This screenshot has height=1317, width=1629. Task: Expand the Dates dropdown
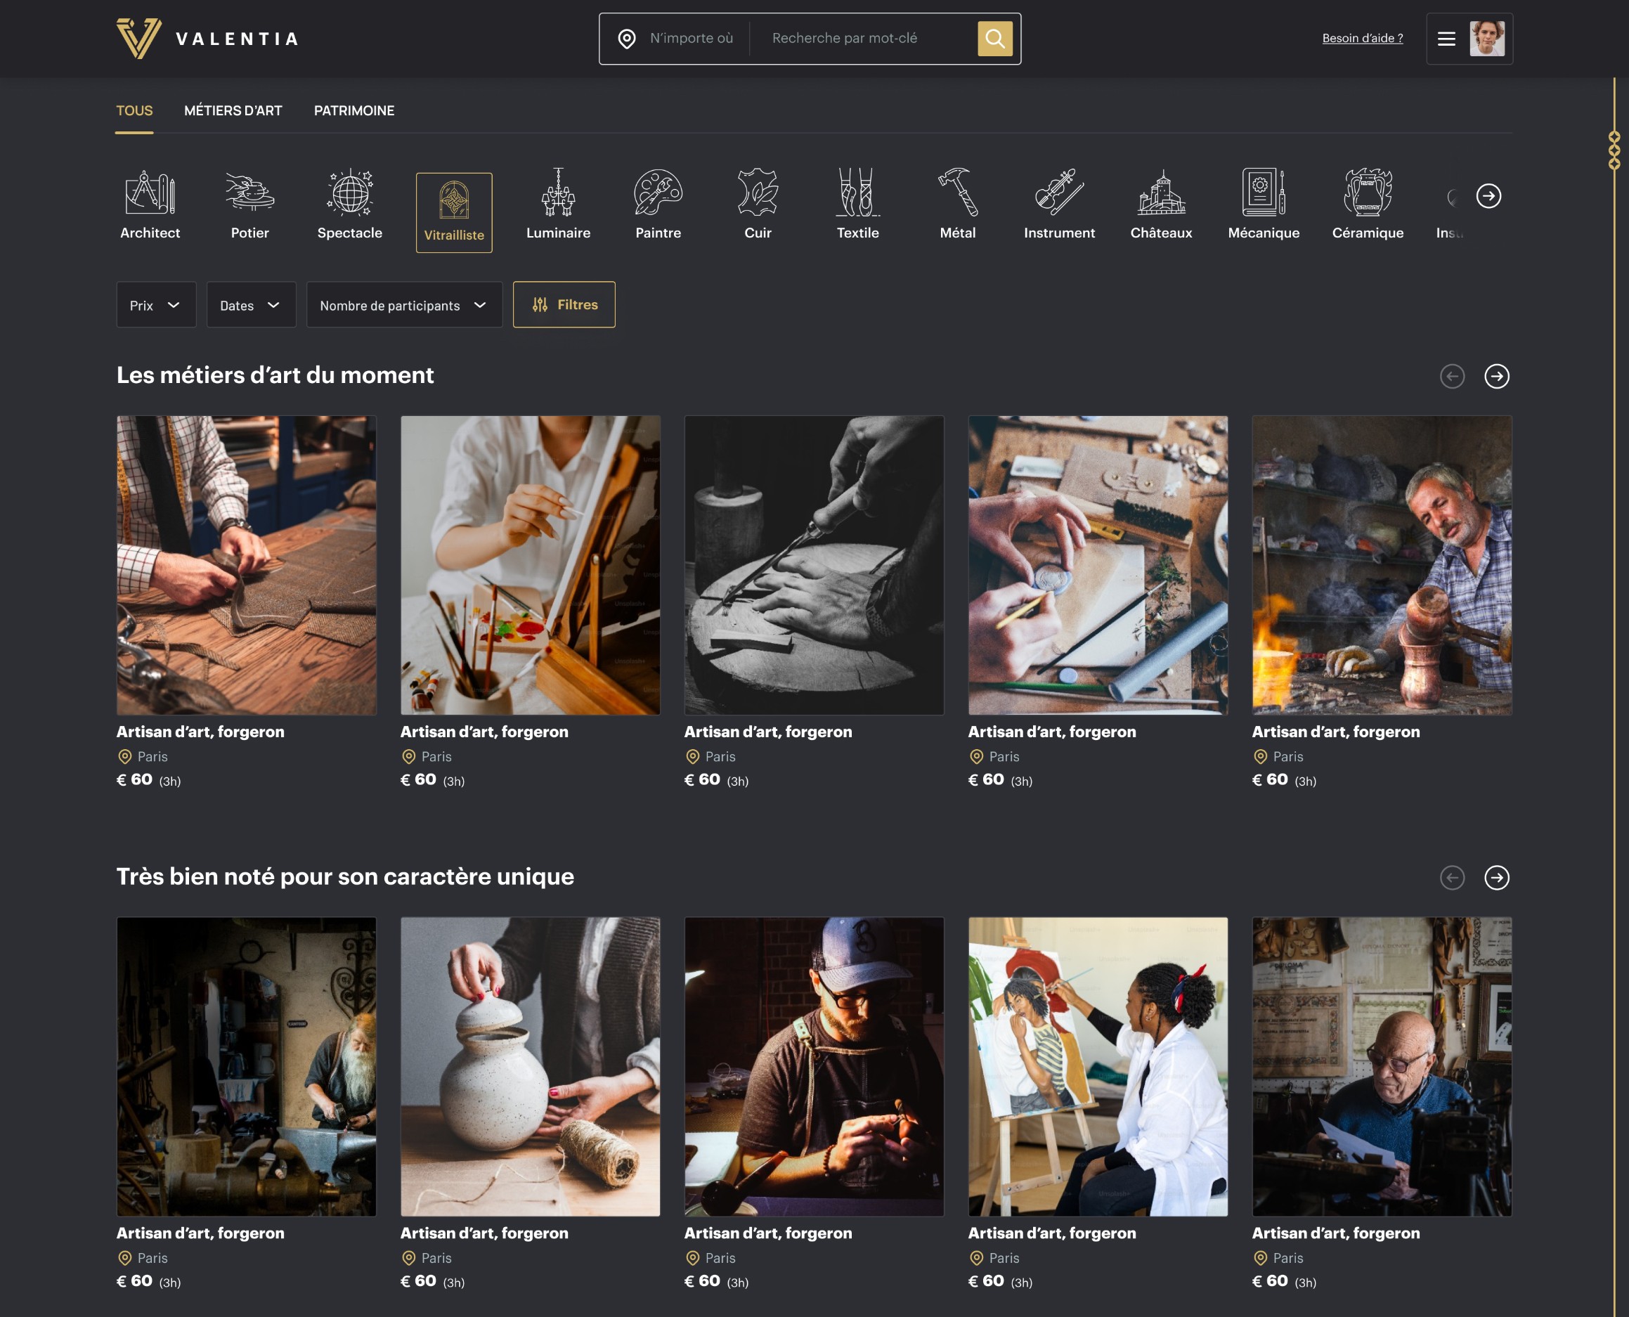coord(250,305)
